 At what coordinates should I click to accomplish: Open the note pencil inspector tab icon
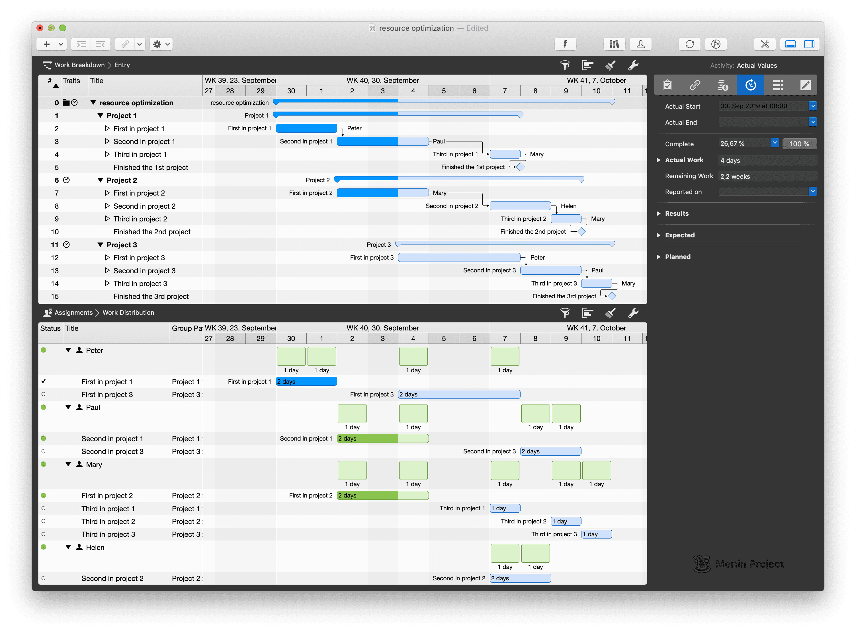tap(805, 85)
